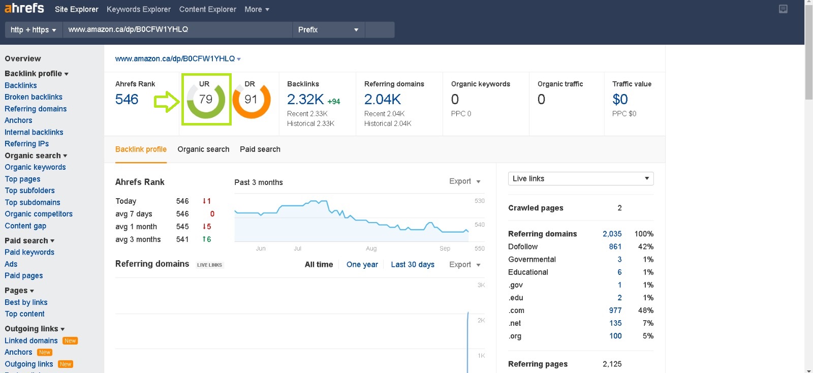Image resolution: width=813 pixels, height=373 pixels.
Task: Click the UR 79 gauge chart
Action: [x=206, y=100]
